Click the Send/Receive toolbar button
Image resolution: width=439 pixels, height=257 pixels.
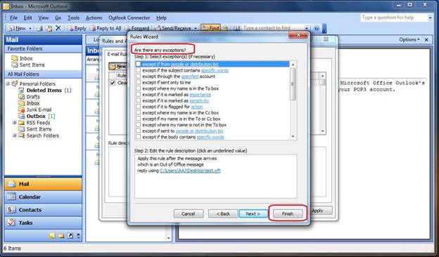(x=173, y=28)
